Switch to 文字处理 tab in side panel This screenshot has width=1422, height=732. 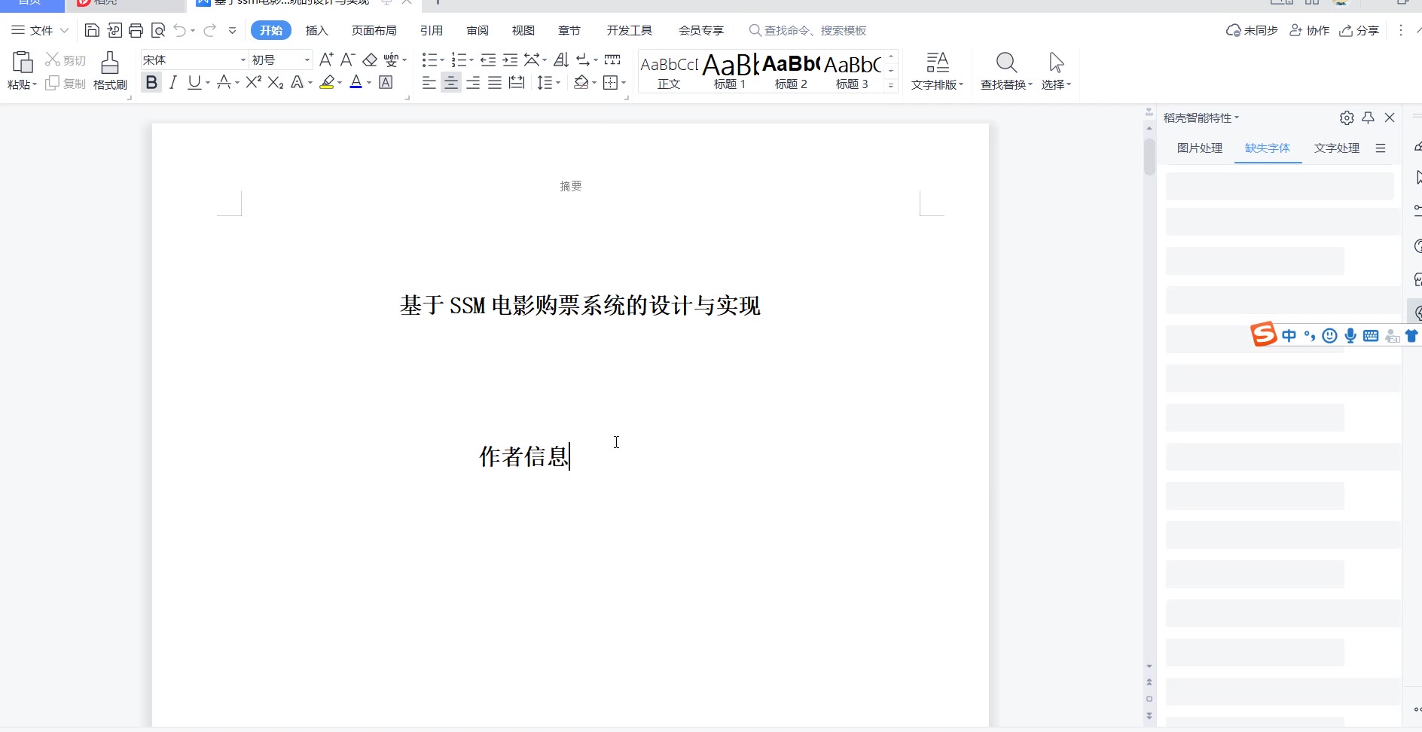pos(1337,148)
